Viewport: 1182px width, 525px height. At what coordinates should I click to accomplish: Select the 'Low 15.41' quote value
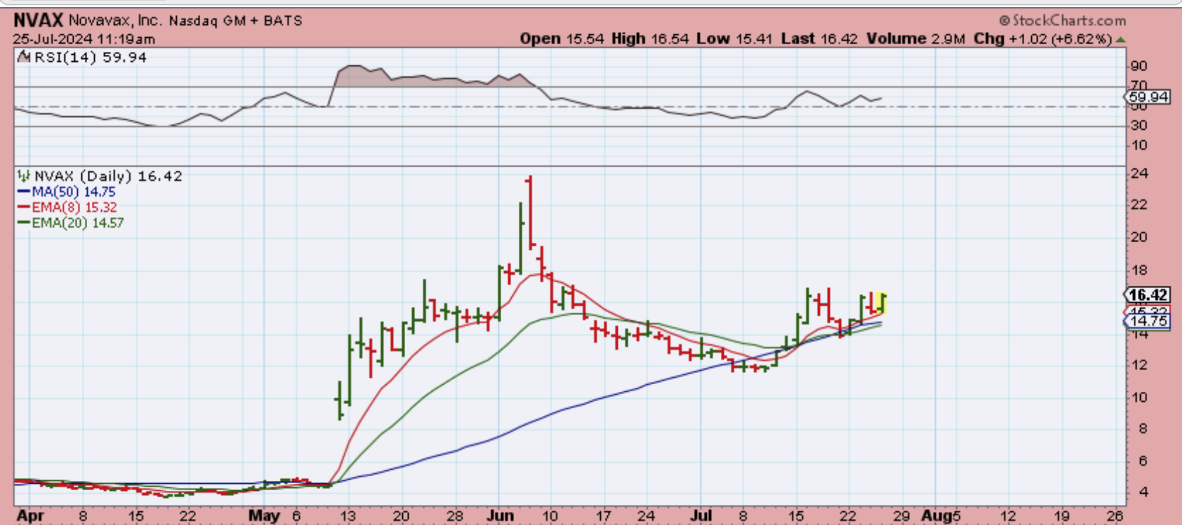pos(734,39)
